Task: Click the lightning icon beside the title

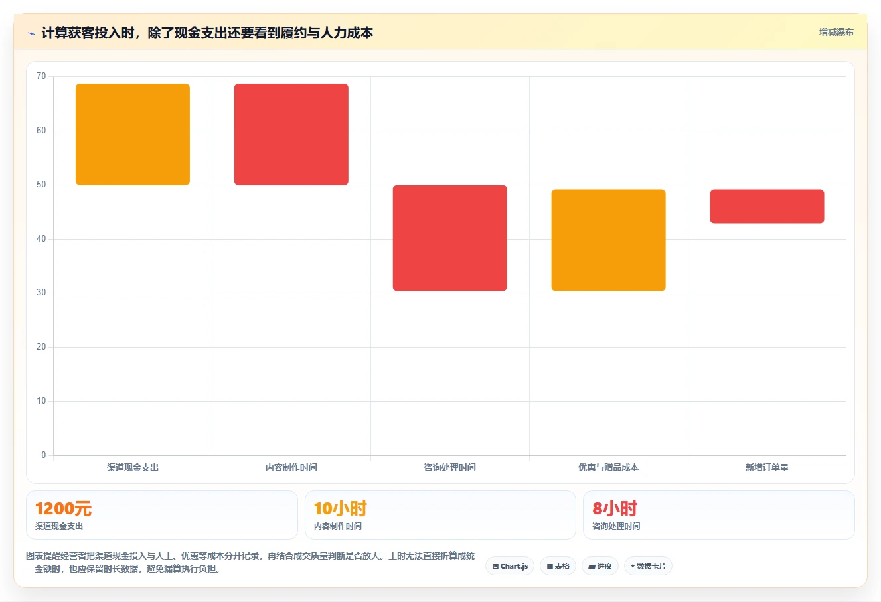Action: pyautogui.click(x=31, y=33)
